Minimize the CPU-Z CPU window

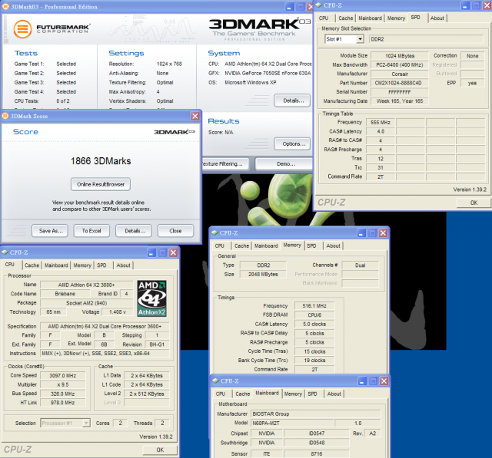click(151, 252)
